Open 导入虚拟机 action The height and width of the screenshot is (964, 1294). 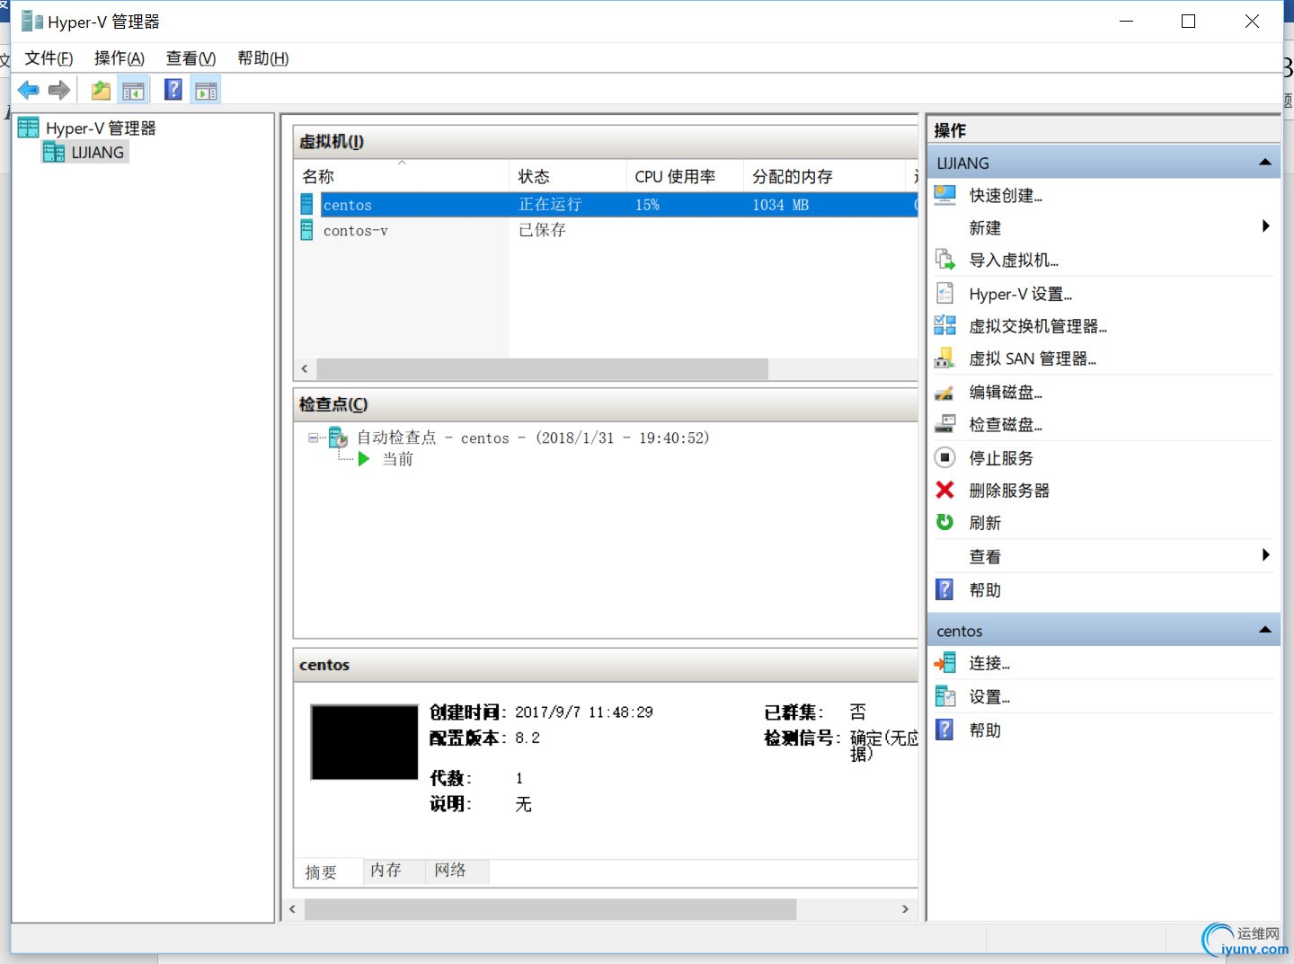click(x=1014, y=261)
